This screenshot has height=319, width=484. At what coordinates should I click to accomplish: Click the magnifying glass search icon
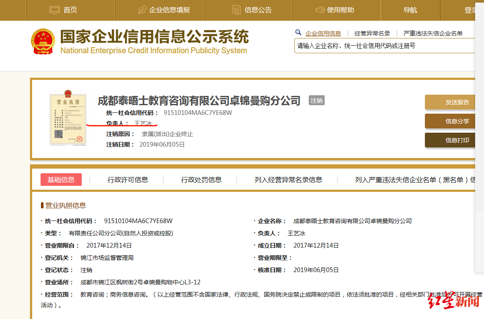point(299,32)
